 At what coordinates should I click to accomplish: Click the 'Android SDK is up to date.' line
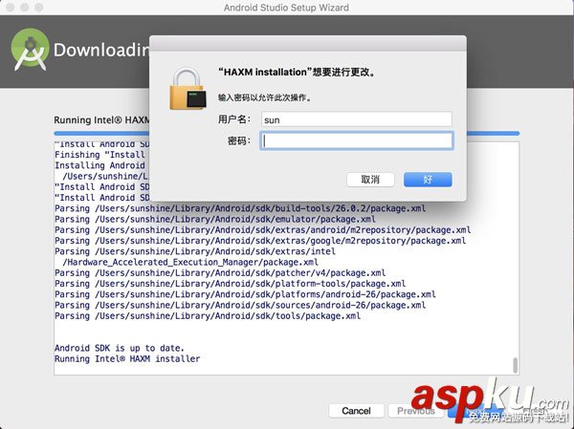120,348
